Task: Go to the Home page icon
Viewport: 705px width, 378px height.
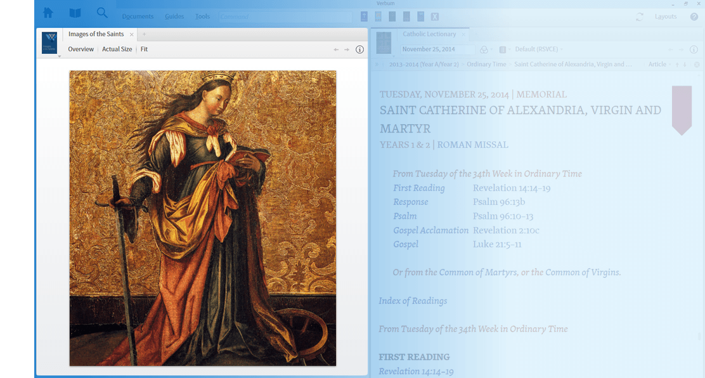Action: pos(48,13)
